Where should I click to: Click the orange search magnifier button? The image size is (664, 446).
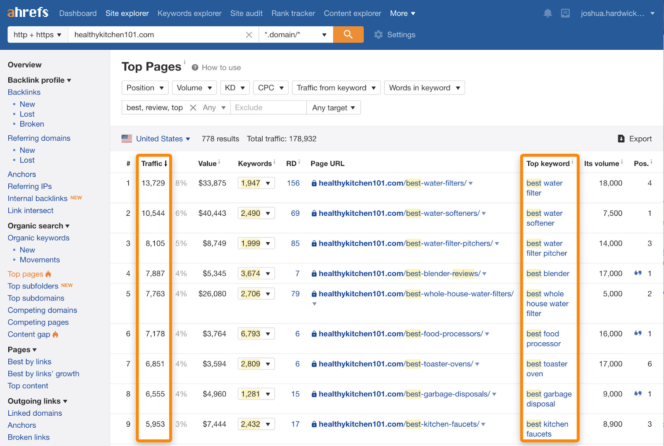348,34
